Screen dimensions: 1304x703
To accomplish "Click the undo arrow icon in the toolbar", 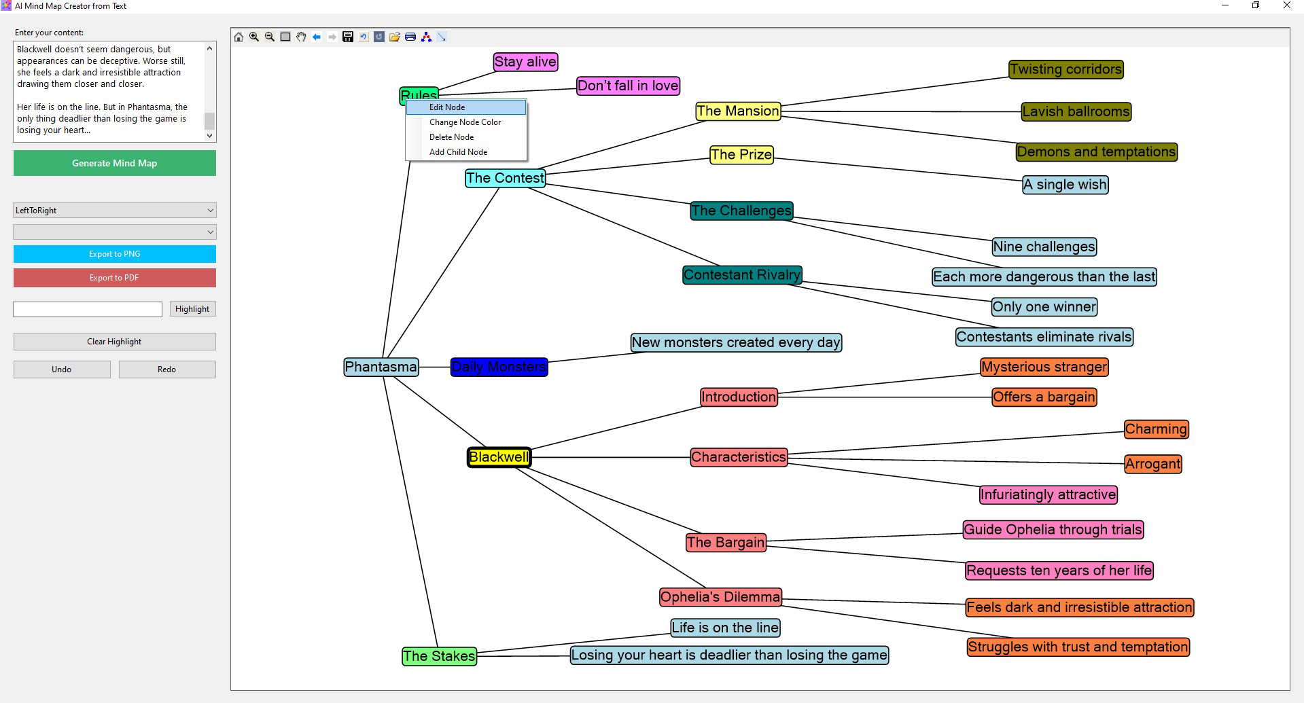I will point(364,37).
